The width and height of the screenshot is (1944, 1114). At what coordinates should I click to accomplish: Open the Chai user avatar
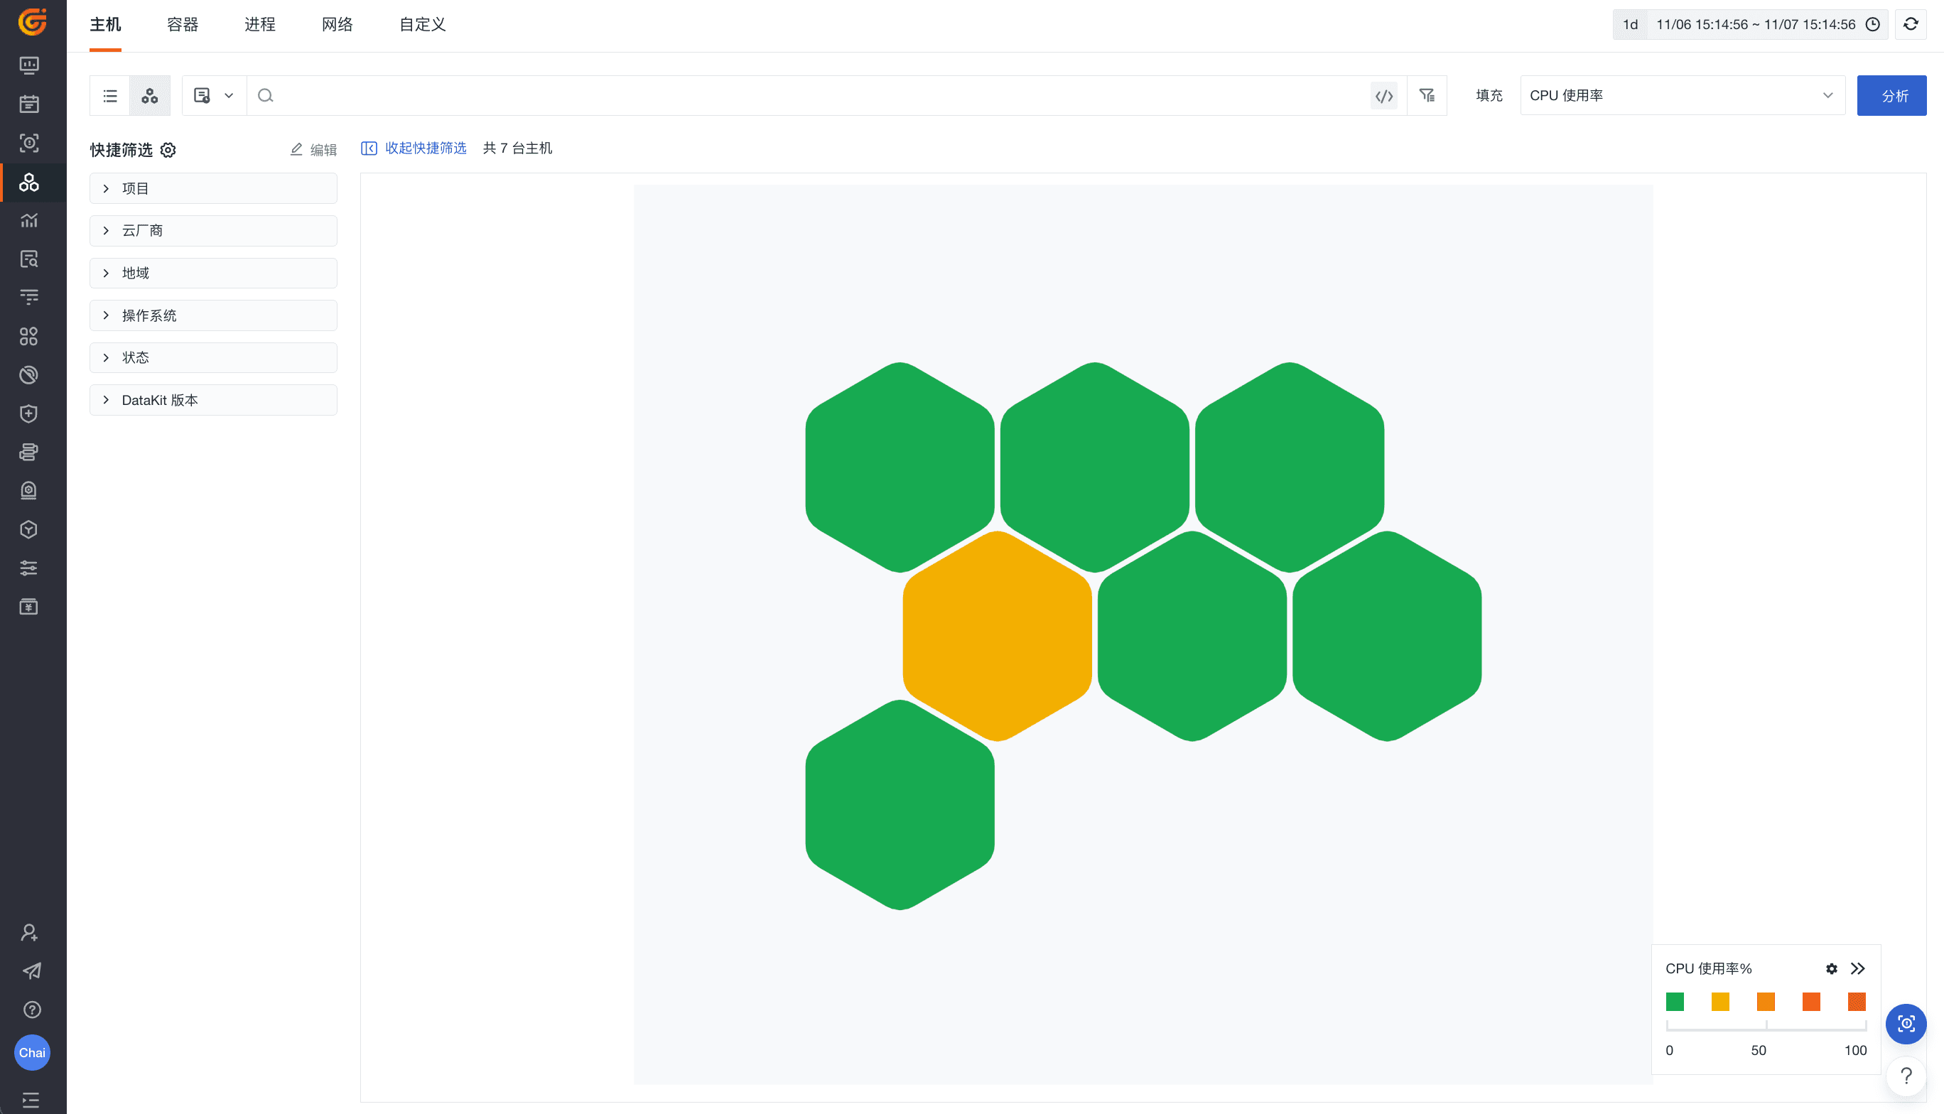pos(32,1053)
